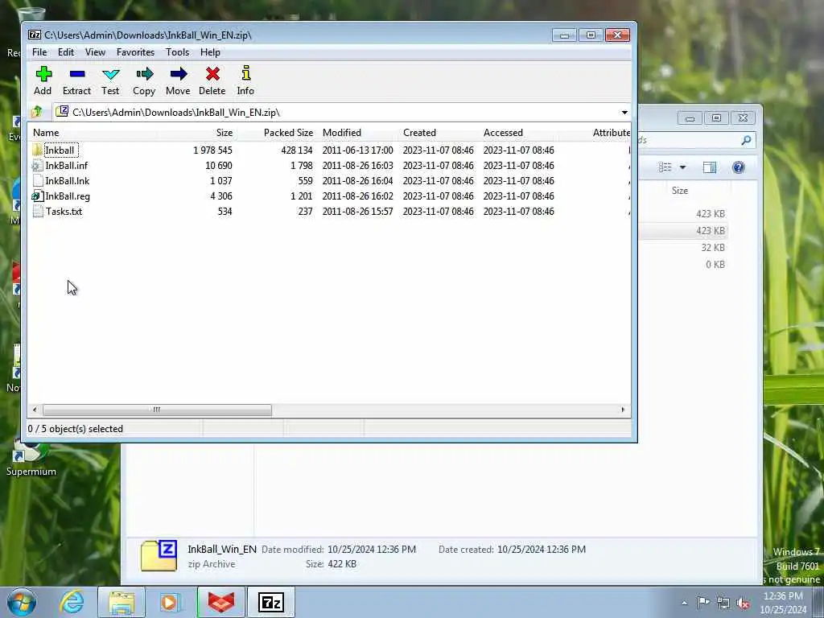Click the red fox taskbar application icon

(221, 602)
